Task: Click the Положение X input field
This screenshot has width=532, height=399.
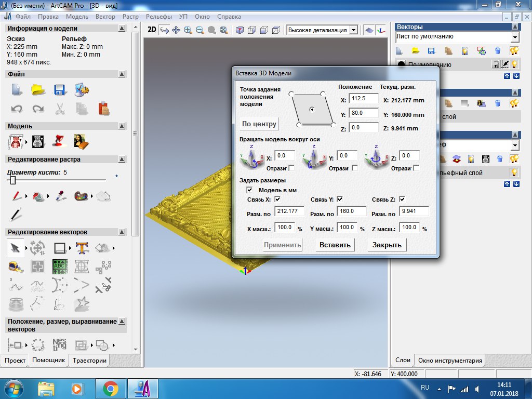Action: 363,98
